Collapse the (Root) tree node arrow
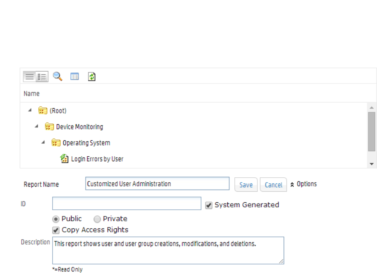The height and width of the screenshot is (276, 377). pyautogui.click(x=30, y=110)
